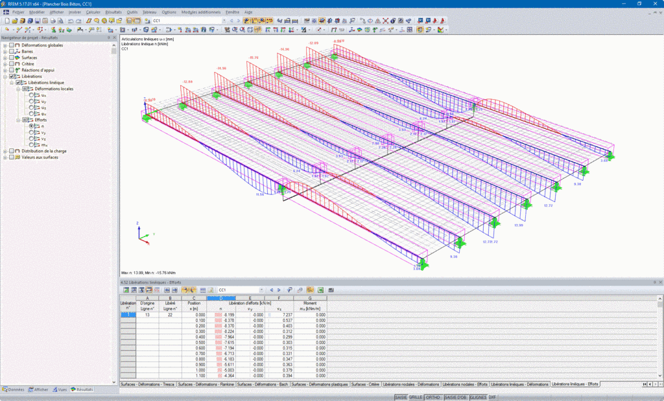The width and height of the screenshot is (664, 401).
Task: Toggle GLIGNES in the status bar
Action: tap(478, 398)
